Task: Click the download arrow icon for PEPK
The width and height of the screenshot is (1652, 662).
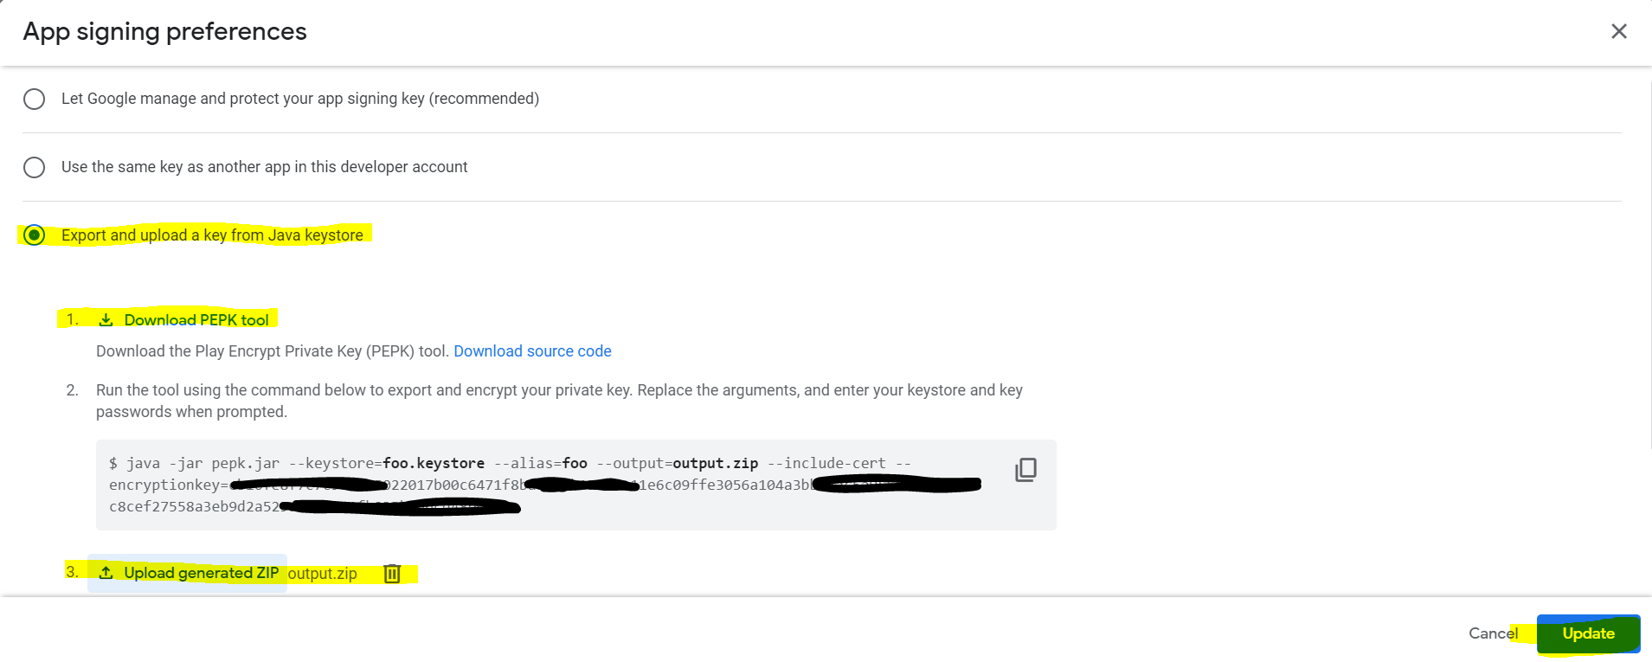Action: [x=106, y=320]
